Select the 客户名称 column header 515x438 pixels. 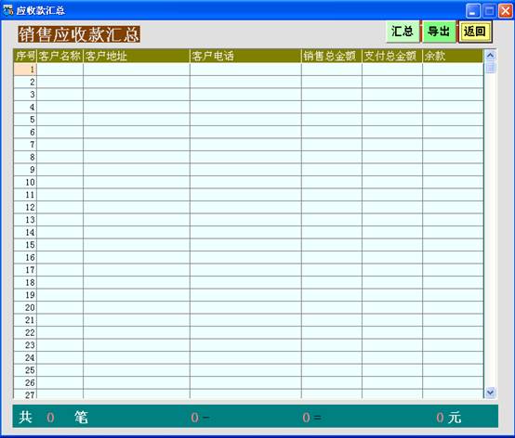click(59, 56)
